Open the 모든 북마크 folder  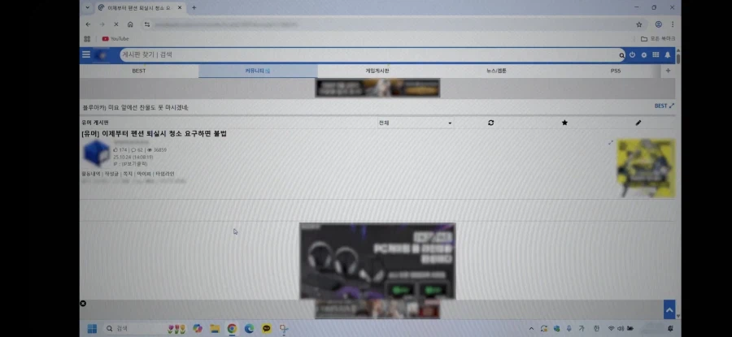(658, 39)
